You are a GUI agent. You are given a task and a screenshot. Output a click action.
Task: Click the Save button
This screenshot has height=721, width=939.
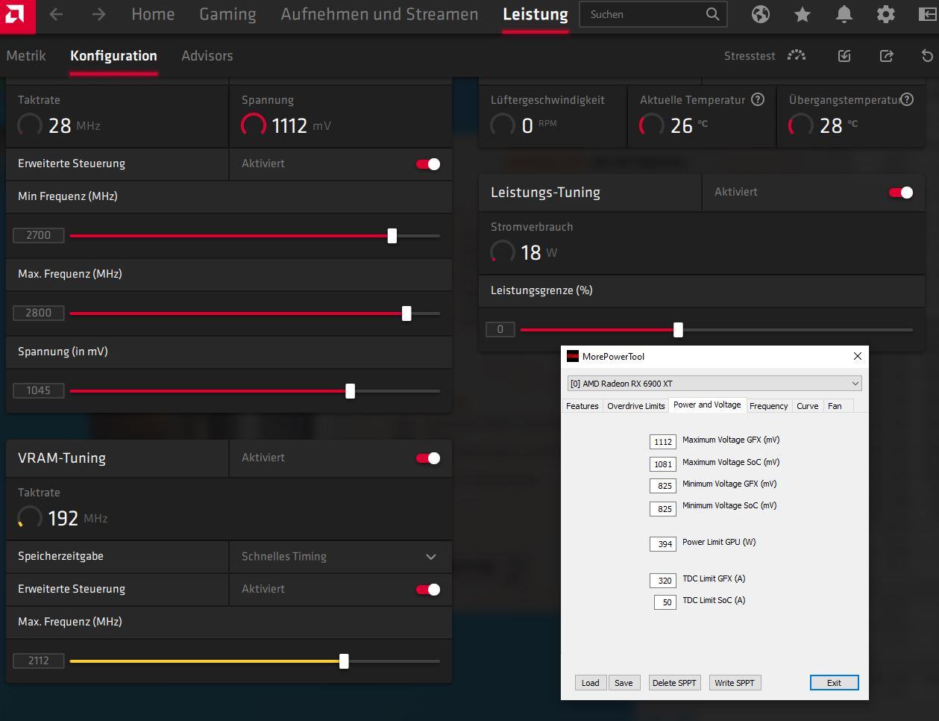624,683
